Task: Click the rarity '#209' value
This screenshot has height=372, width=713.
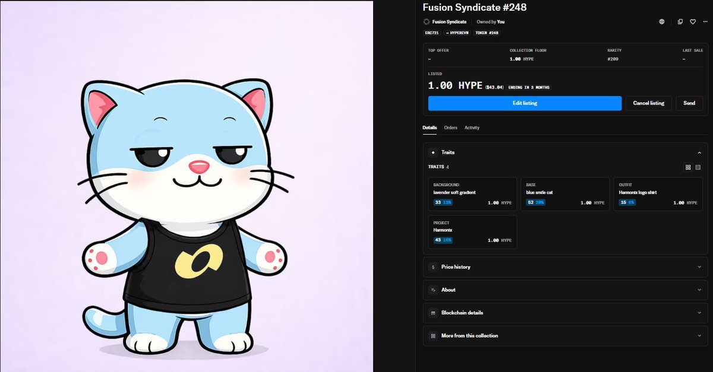Action: [x=613, y=59]
